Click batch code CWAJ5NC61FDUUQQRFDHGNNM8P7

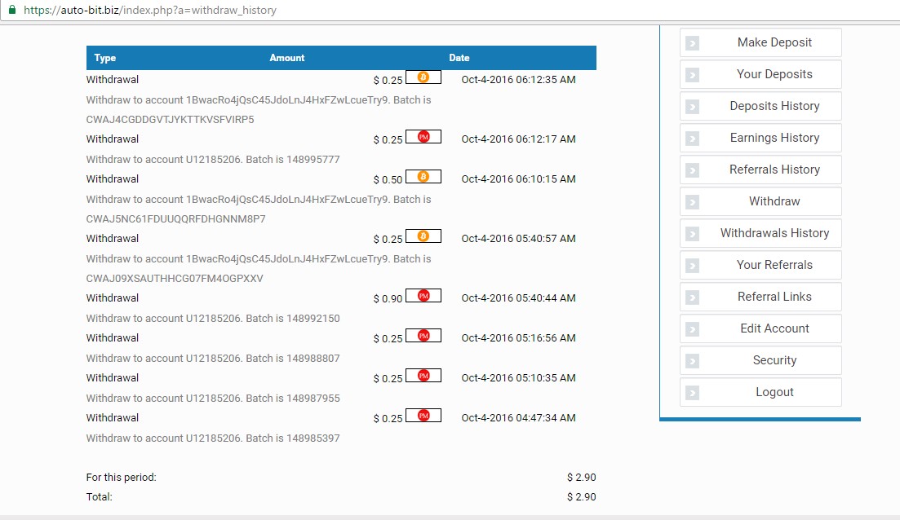click(175, 219)
